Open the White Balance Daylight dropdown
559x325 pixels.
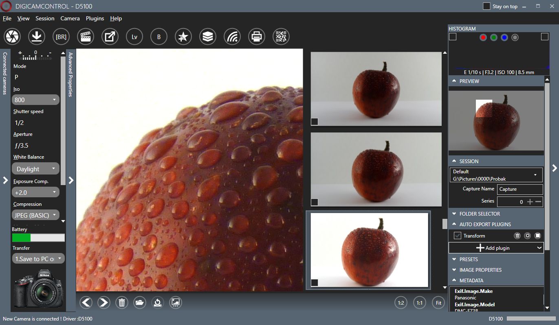(x=36, y=169)
